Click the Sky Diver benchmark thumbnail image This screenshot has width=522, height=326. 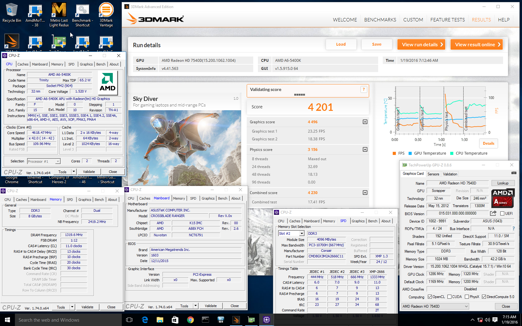185,148
